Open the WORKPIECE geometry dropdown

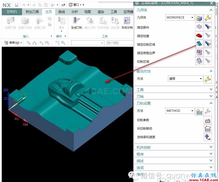pyautogui.click(x=180, y=18)
